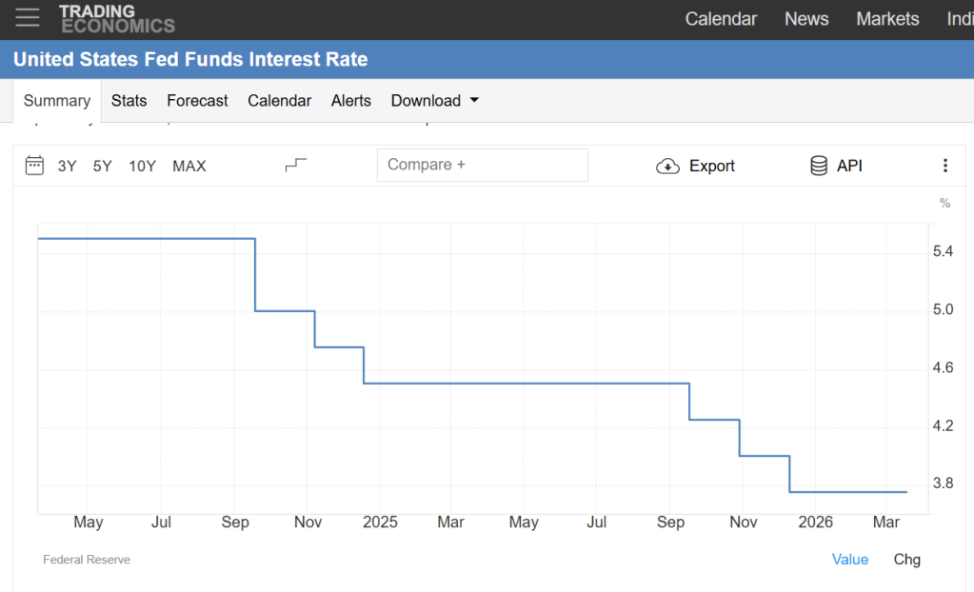This screenshot has width=974, height=592.
Task: Select the 3Y time range
Action: coord(67,167)
